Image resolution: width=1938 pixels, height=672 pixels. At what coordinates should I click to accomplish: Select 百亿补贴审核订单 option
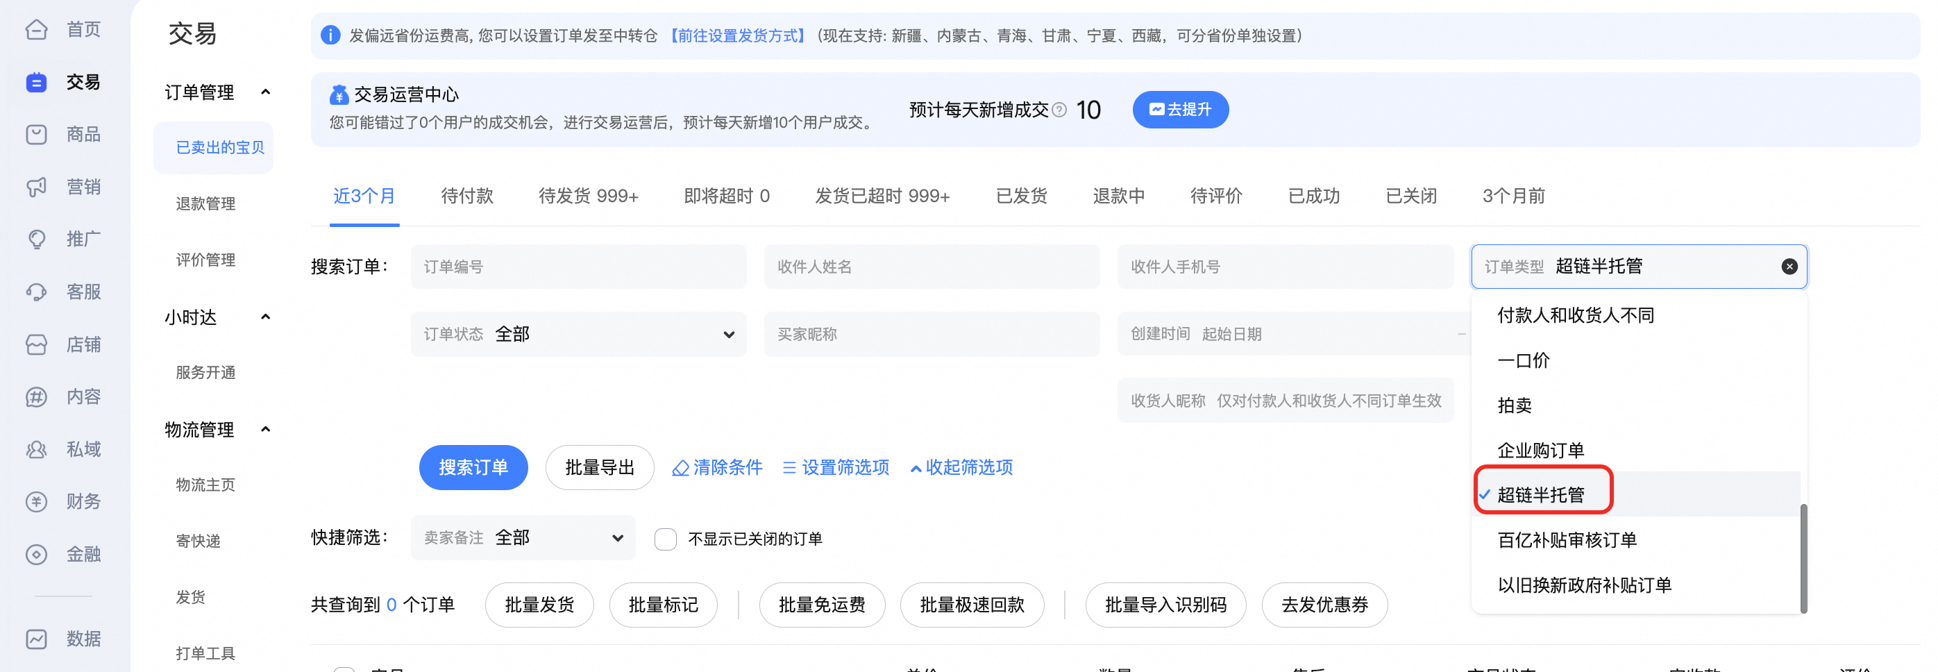pos(1637,540)
